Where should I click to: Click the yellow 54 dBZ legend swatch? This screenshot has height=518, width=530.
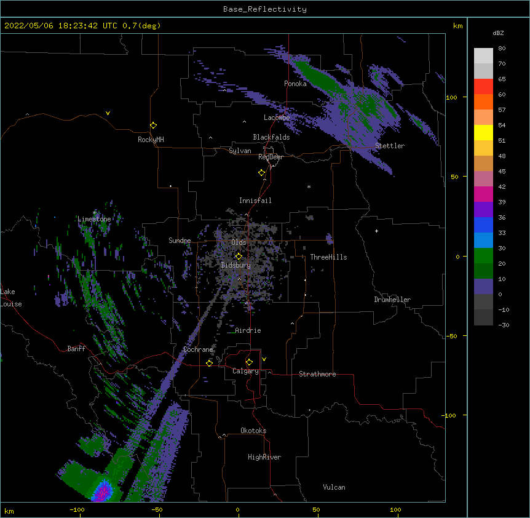click(483, 132)
